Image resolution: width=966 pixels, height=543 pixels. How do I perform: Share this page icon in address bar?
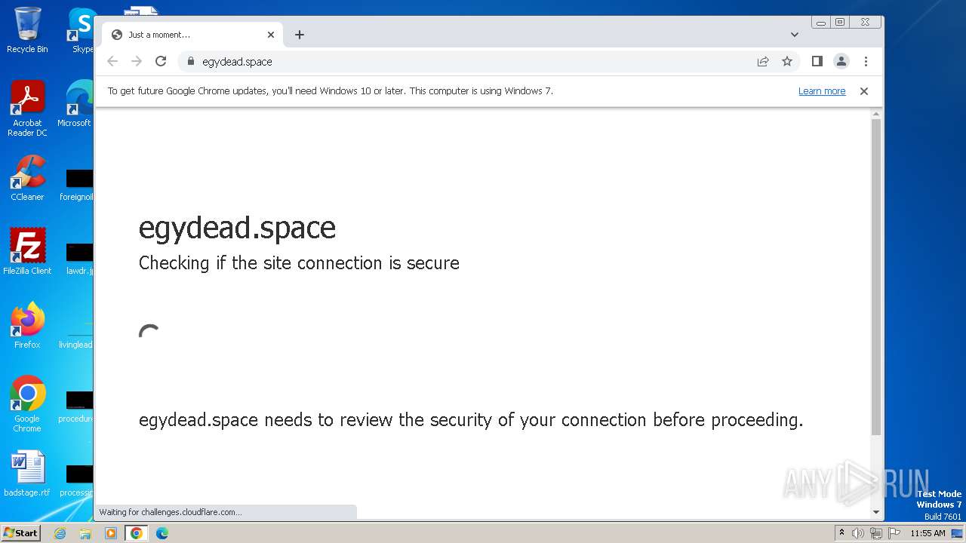(x=763, y=62)
